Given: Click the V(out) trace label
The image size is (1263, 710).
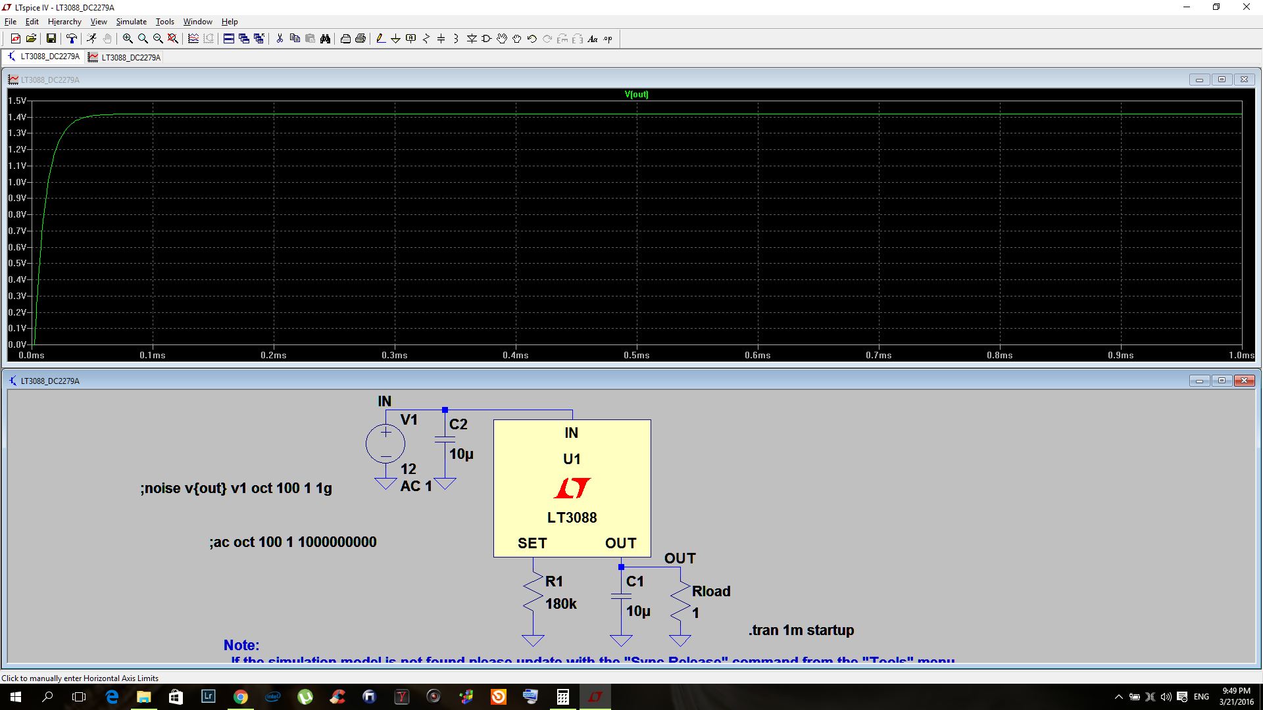Looking at the screenshot, I should click(x=636, y=94).
